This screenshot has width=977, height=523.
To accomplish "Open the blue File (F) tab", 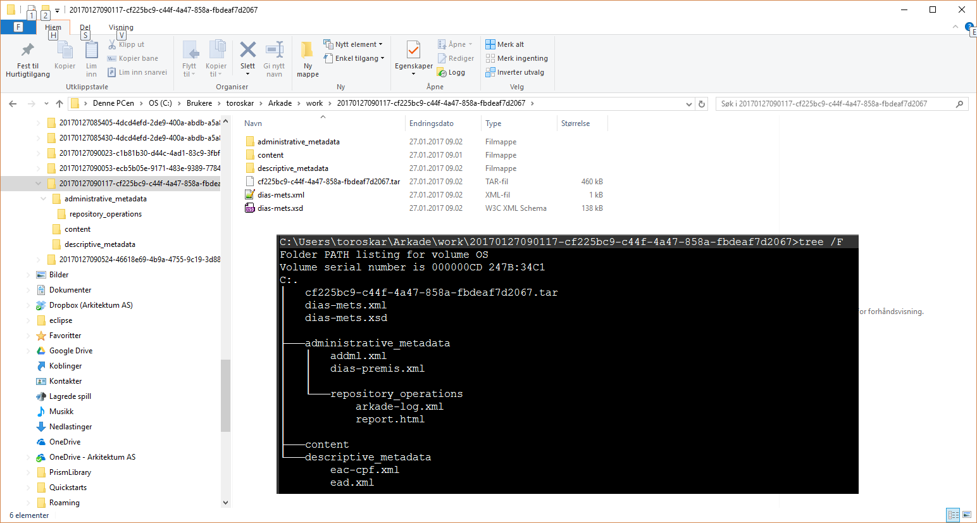I will 18,27.
